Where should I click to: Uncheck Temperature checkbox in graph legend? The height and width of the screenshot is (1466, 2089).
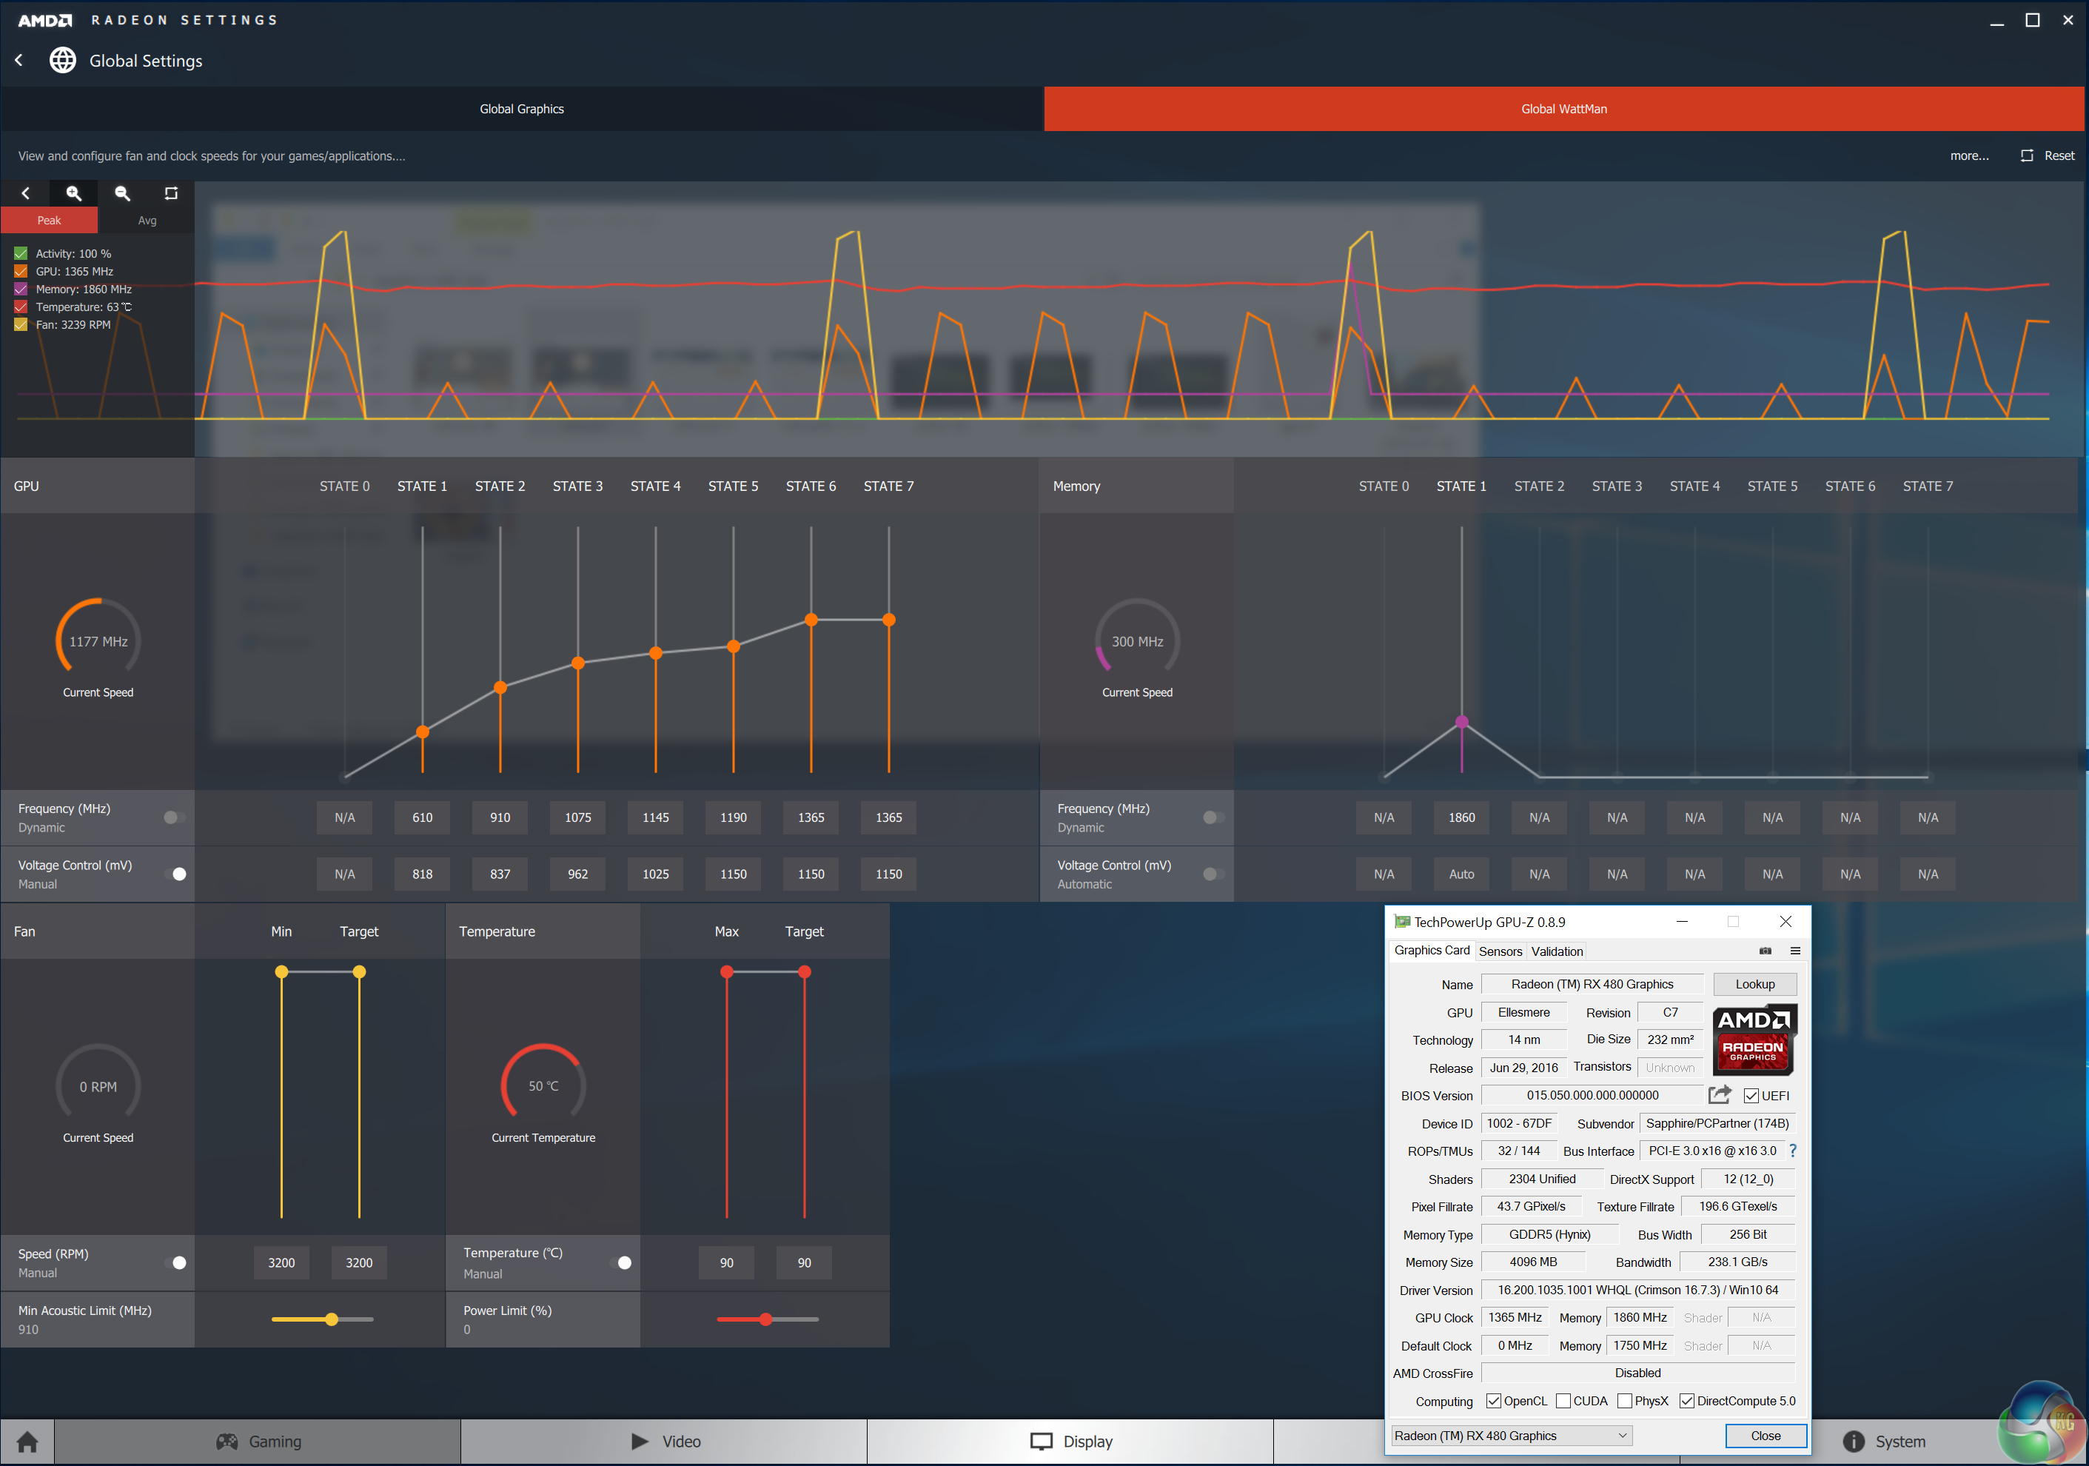point(21,307)
